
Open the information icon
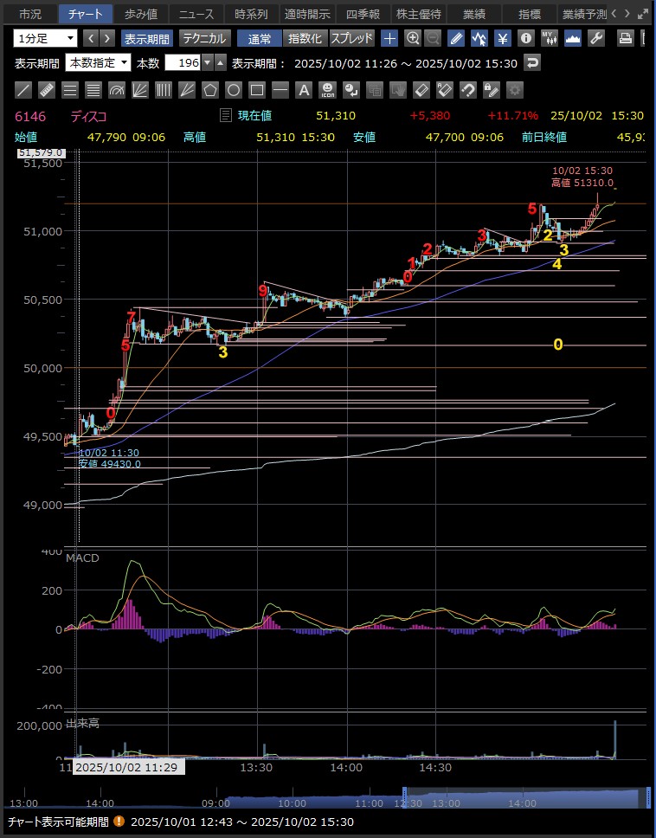[x=525, y=38]
